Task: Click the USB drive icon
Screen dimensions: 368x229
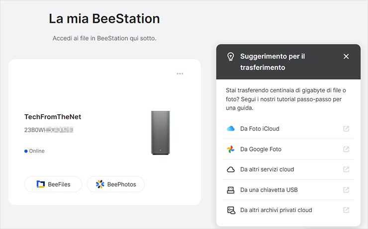Action: click(231, 190)
